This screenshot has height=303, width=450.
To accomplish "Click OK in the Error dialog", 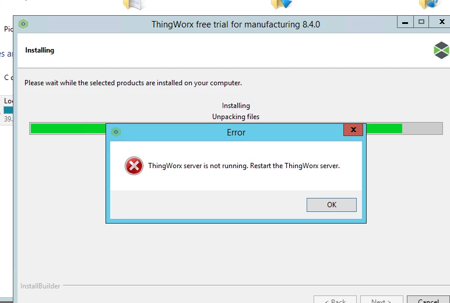I will [x=332, y=205].
